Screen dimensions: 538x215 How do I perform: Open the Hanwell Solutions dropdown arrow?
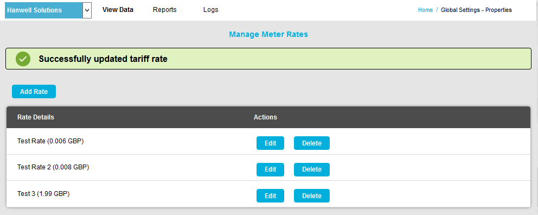pyautogui.click(x=87, y=10)
